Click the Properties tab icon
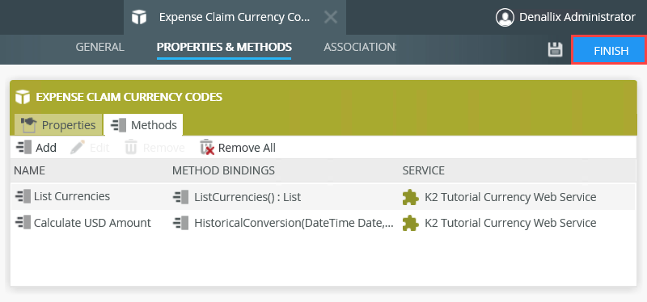The height and width of the screenshot is (302, 647). coord(29,125)
